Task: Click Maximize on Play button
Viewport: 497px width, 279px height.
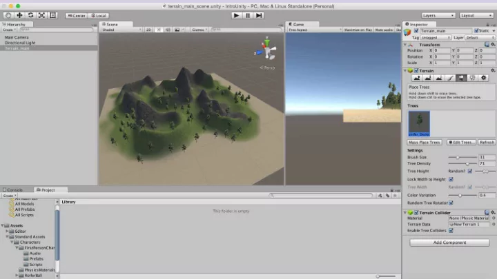Action: click(358, 30)
